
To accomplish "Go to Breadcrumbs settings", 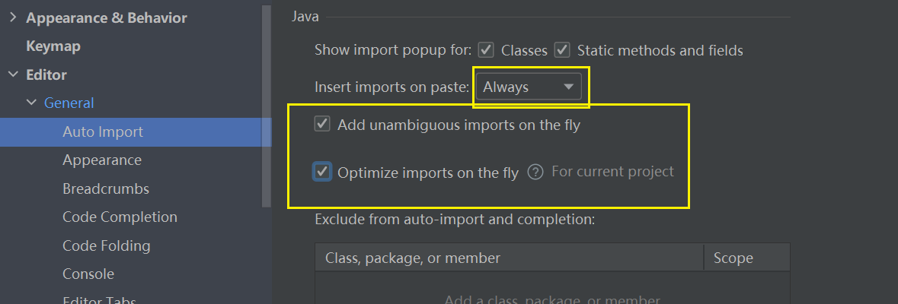I will pos(106,188).
